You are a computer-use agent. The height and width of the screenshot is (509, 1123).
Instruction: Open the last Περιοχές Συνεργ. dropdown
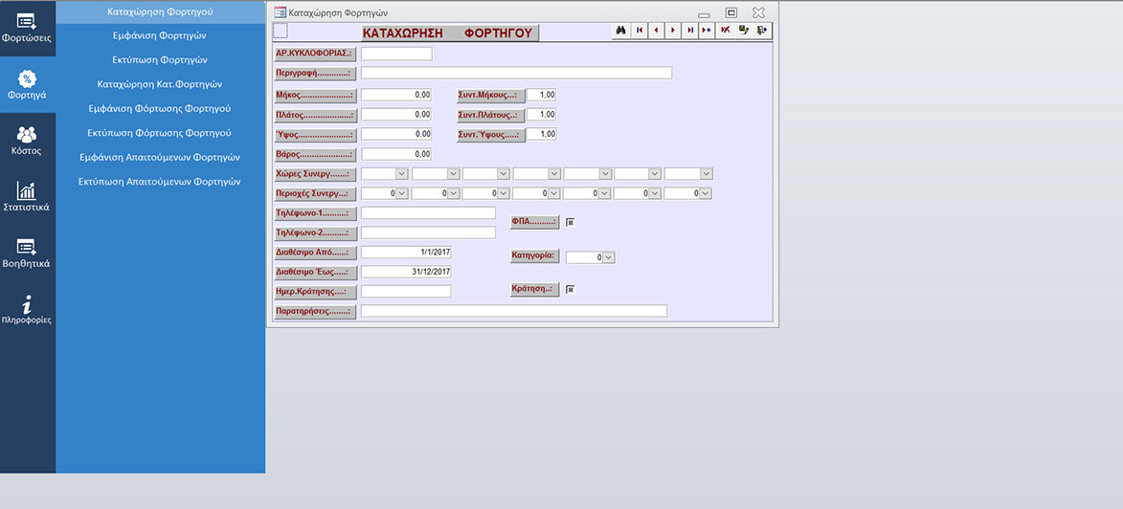click(x=706, y=193)
